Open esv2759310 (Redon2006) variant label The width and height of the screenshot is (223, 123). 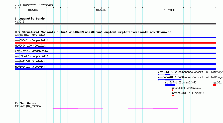pyautogui.click(x=32, y=51)
